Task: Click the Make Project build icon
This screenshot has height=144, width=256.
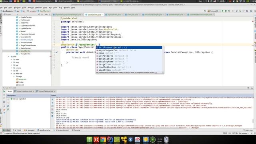Action: tap(205, 11)
